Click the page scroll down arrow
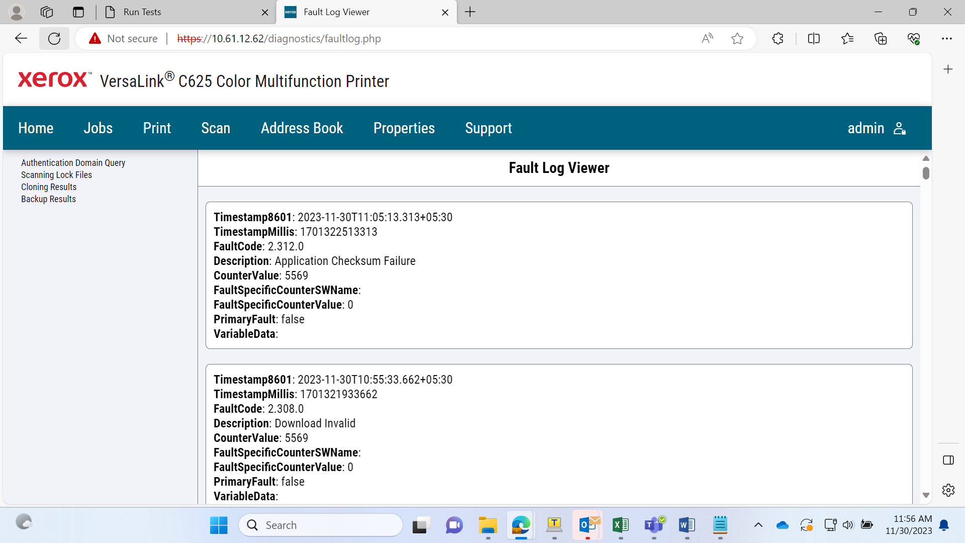 tap(926, 495)
